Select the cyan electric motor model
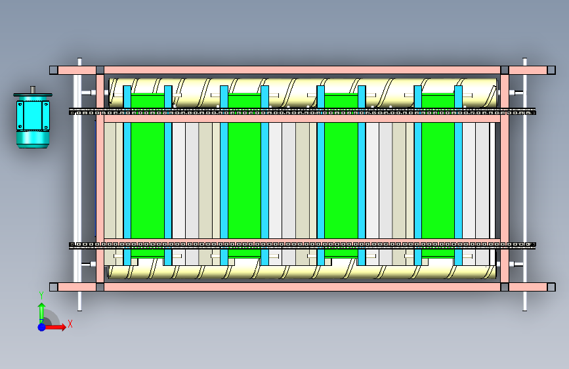Viewport: 569px width, 369px height. pyautogui.click(x=33, y=118)
